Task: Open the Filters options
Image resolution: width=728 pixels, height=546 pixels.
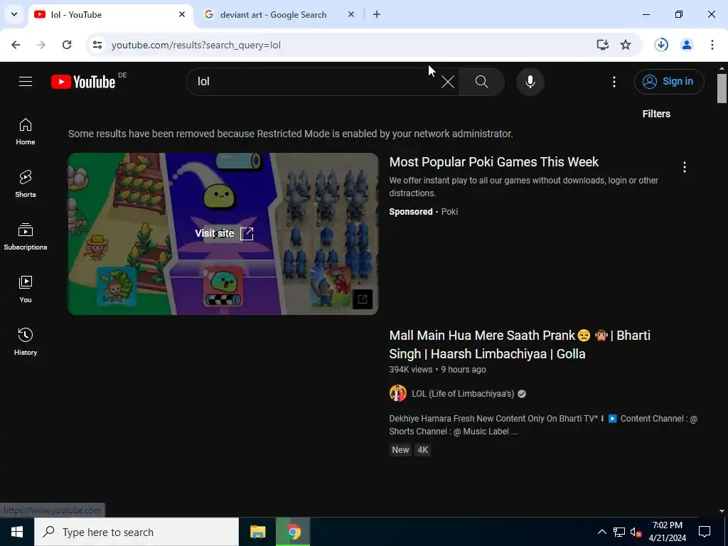Action: [x=656, y=114]
